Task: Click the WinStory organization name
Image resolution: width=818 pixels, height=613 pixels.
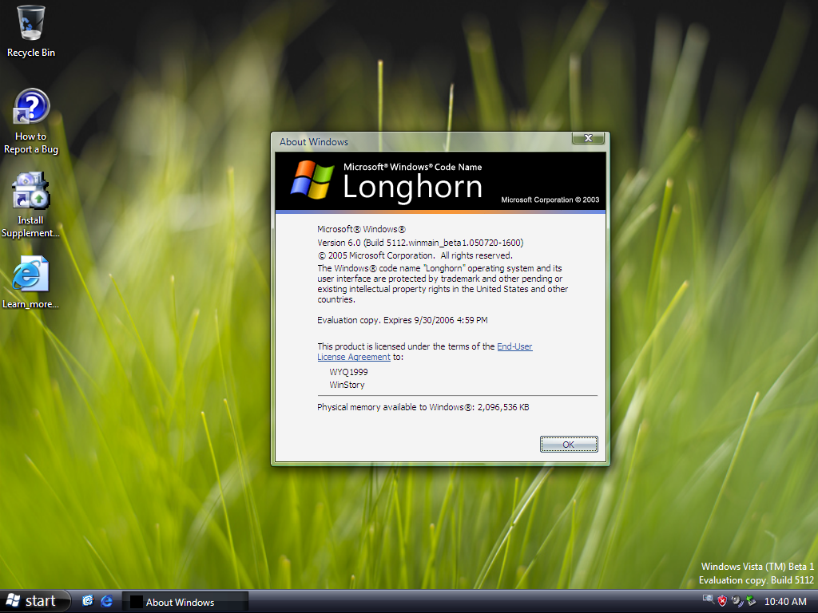Action: click(x=347, y=385)
